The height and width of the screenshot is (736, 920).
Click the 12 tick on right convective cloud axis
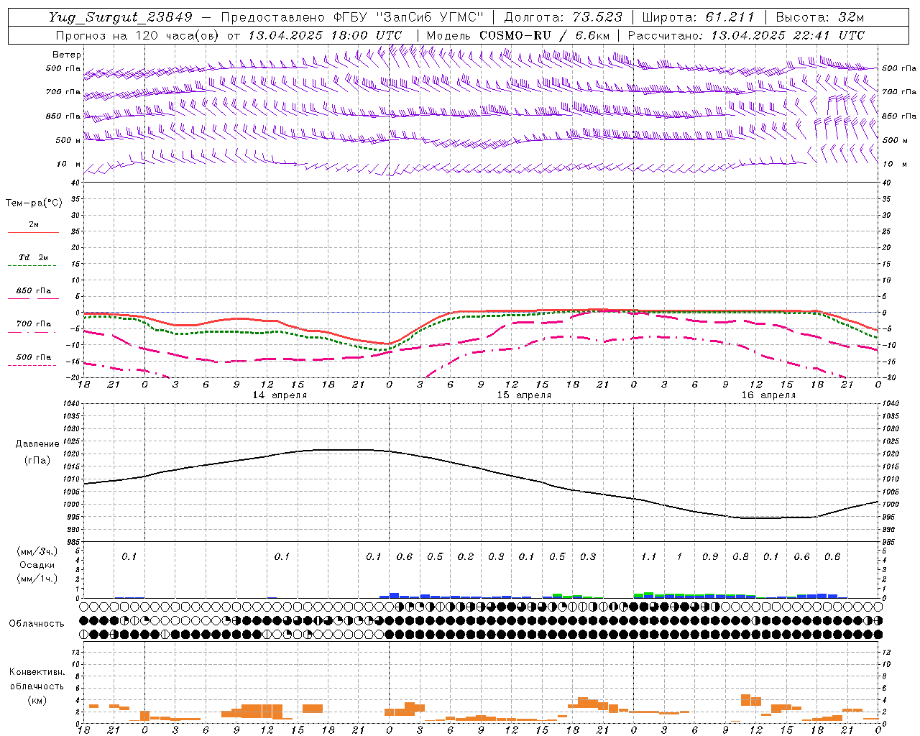886,652
